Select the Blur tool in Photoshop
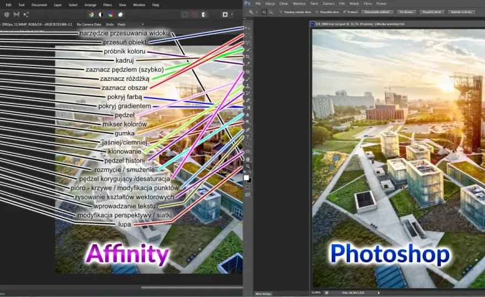The height and width of the screenshot is (297, 485). [x=248, y=115]
